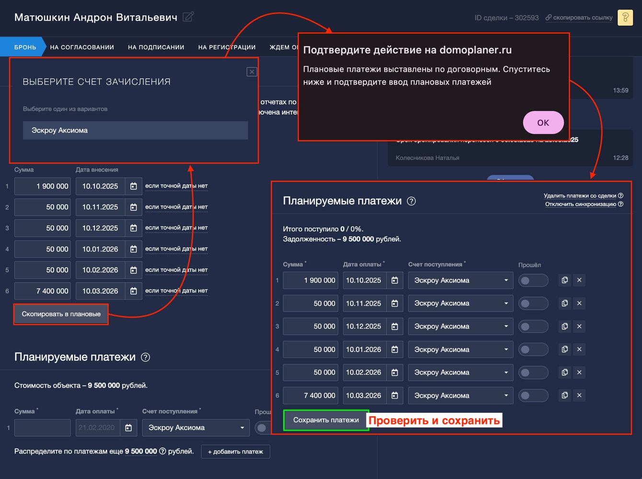Click 'если точной даты нет' in the 10.11.2025 row
The width and height of the screenshot is (642, 479).
(x=176, y=207)
